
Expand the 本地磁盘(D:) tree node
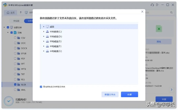point(43,37)
